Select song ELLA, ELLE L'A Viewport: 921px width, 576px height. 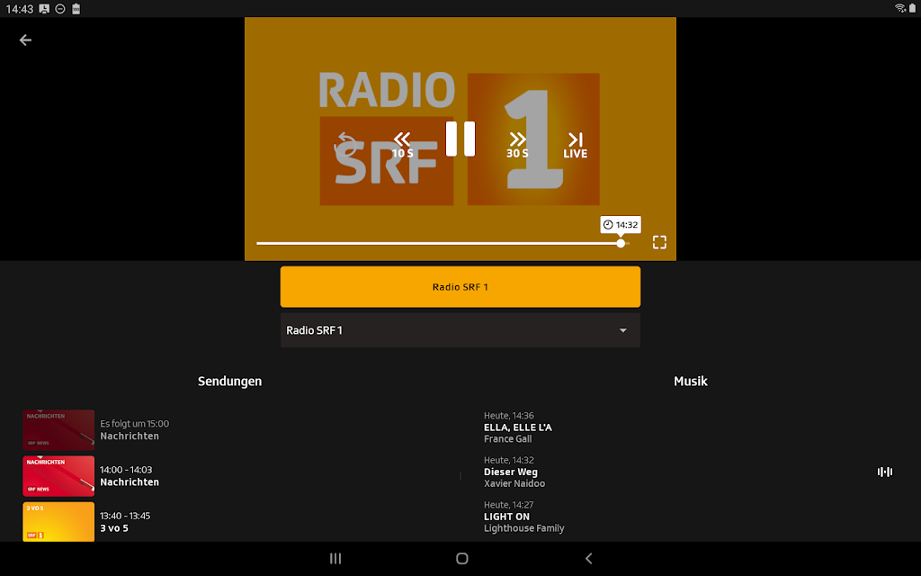517,427
